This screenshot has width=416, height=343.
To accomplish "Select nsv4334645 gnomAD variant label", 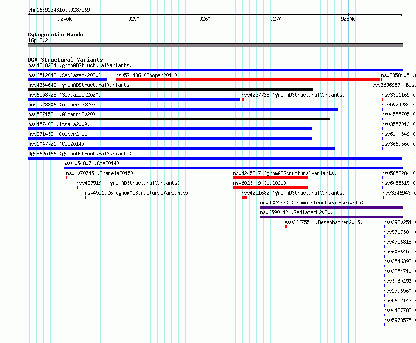I will 80,85.
